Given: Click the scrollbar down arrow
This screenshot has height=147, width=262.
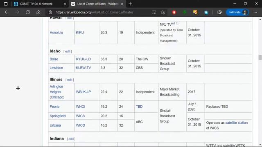Looking at the screenshot, I should point(260,145).
